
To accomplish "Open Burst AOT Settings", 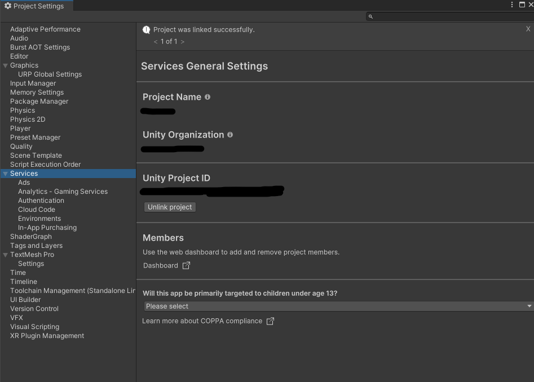I will click(40, 47).
